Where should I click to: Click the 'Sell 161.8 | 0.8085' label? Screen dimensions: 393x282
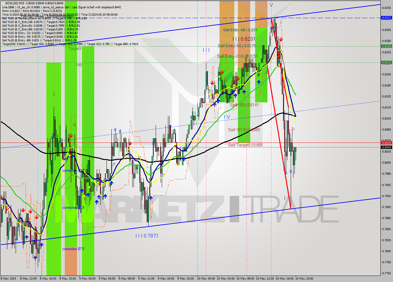click(244, 130)
